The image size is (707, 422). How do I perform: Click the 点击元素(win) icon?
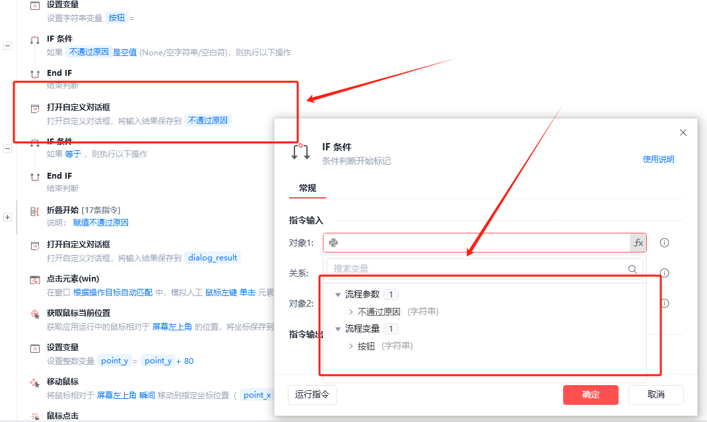pyautogui.click(x=35, y=280)
